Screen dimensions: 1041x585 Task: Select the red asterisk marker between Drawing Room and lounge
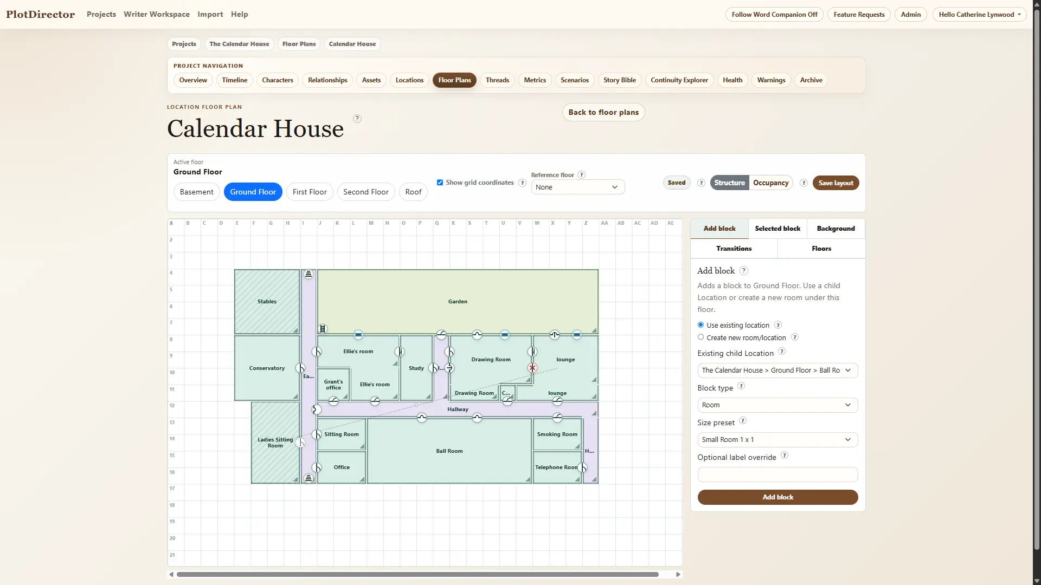tap(532, 368)
